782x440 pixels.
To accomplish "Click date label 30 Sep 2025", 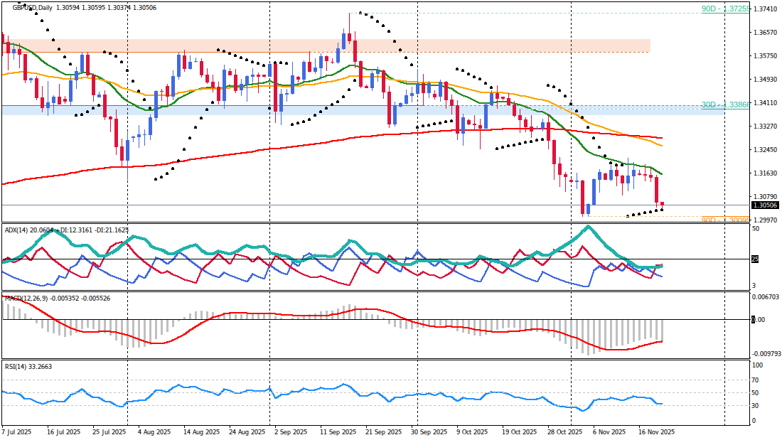I will 429,432.
